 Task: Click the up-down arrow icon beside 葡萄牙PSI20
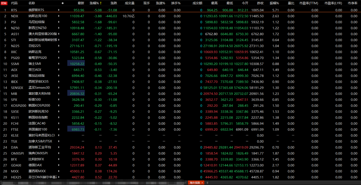click(x=59, y=58)
